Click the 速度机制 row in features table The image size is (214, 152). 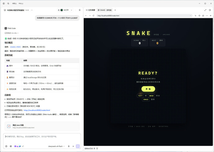[x=42, y=83]
